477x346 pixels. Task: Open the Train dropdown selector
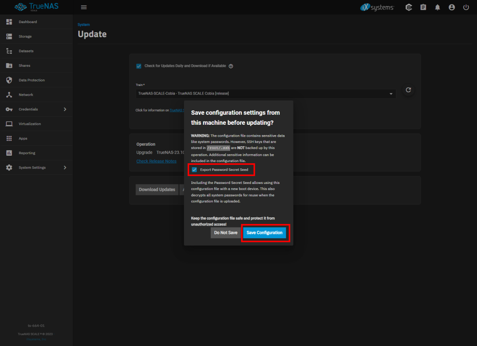pyautogui.click(x=266, y=94)
